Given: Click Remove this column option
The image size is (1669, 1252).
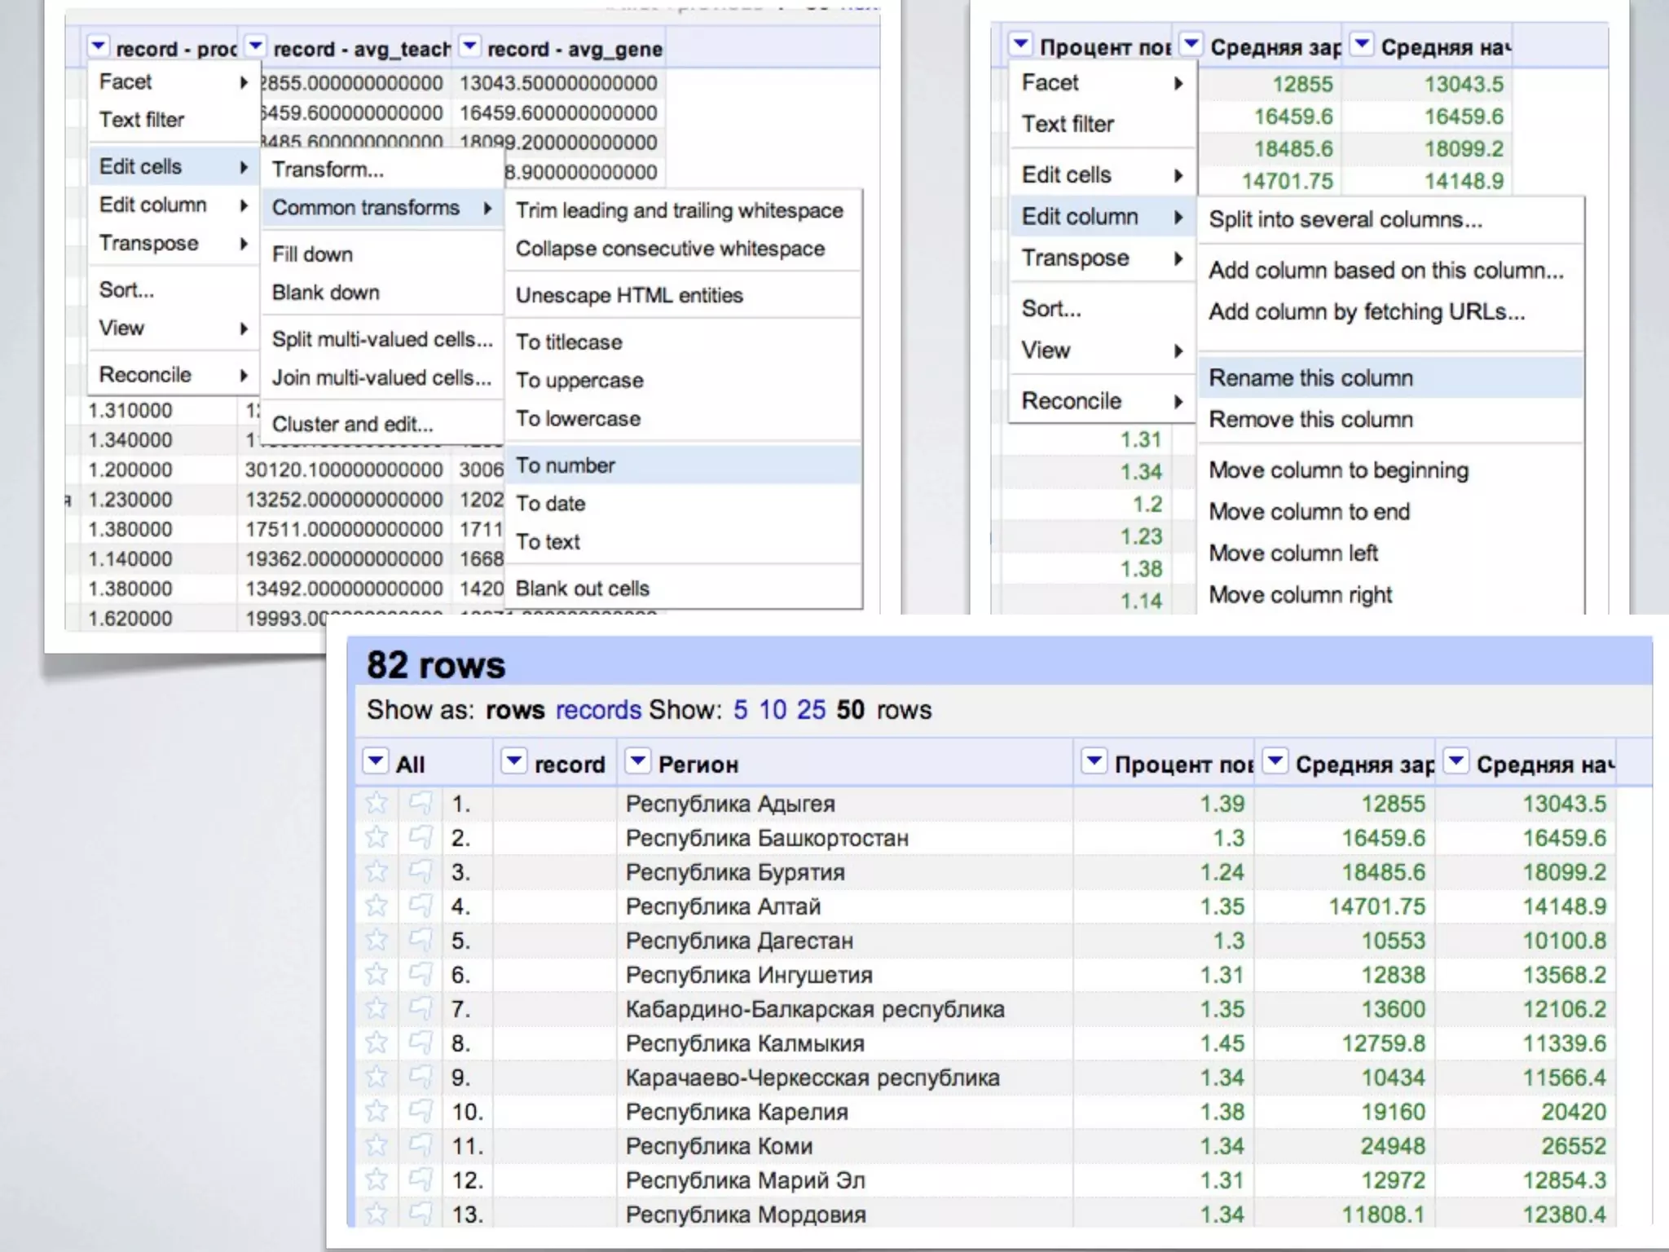Looking at the screenshot, I should [1310, 420].
